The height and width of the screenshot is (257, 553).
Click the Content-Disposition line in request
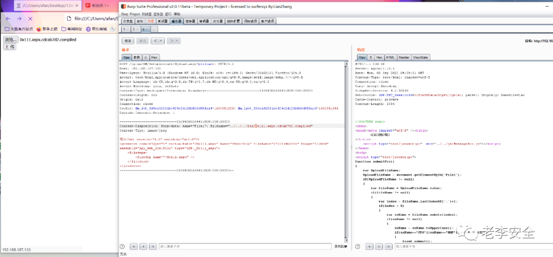pyautogui.click(x=216, y=126)
